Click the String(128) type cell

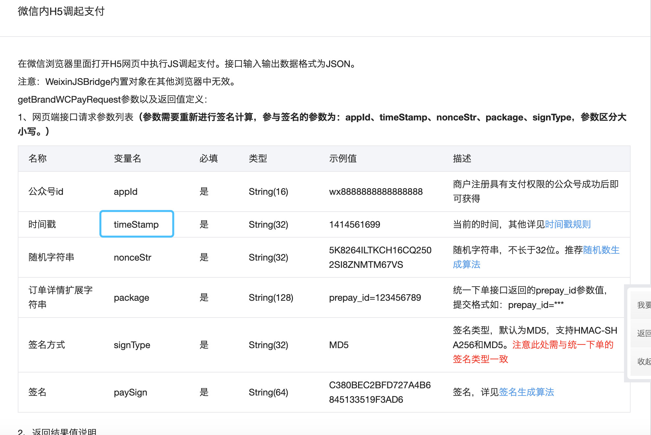271,297
